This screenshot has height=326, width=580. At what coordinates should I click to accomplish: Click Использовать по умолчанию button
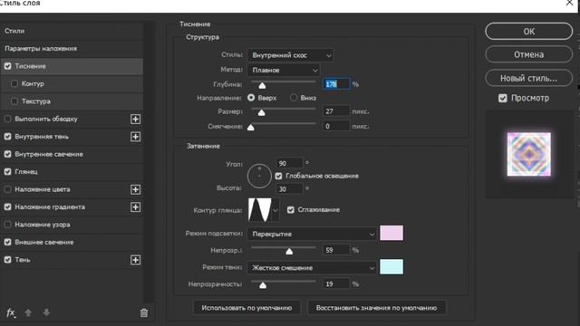[x=246, y=308]
